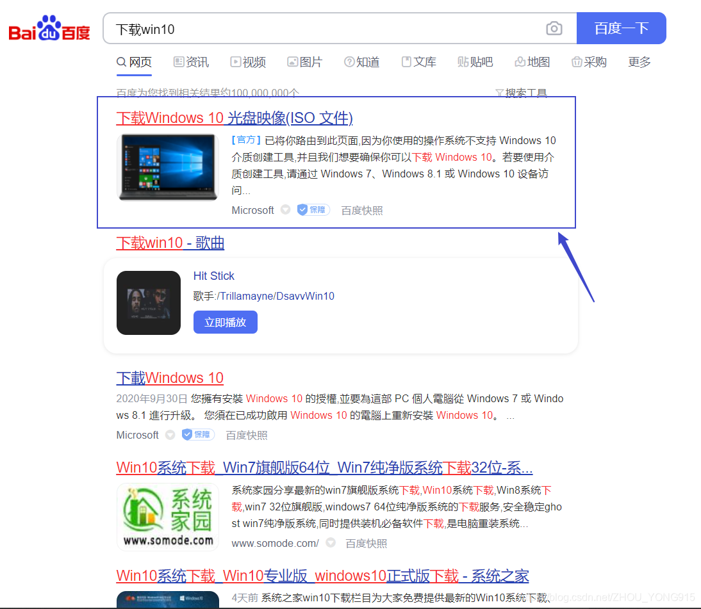
Task: Open 百度快照 for the somode.com result
Action: [366, 543]
